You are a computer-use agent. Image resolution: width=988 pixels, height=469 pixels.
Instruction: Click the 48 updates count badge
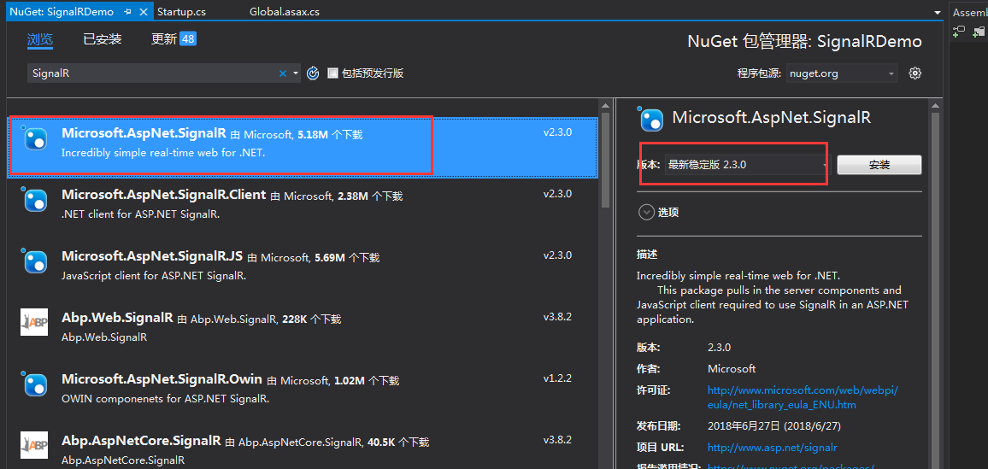pyautogui.click(x=188, y=39)
